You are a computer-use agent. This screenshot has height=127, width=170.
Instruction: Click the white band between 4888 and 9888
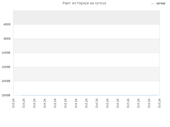coord(86,31)
